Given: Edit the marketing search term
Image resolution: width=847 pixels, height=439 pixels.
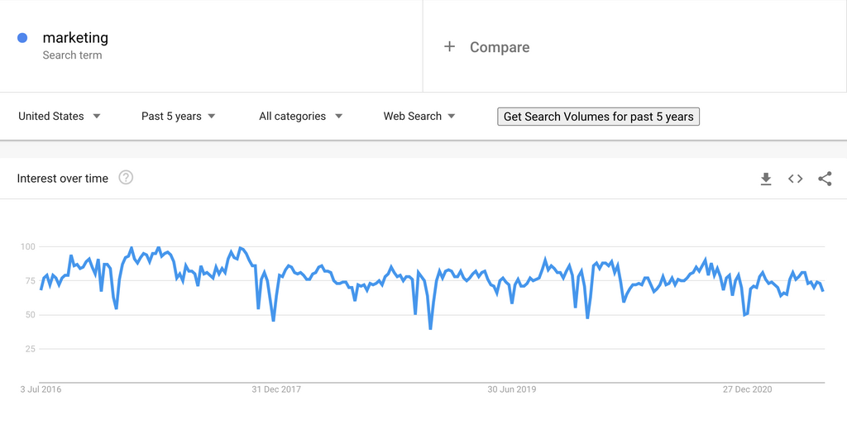Looking at the screenshot, I should click(x=75, y=37).
